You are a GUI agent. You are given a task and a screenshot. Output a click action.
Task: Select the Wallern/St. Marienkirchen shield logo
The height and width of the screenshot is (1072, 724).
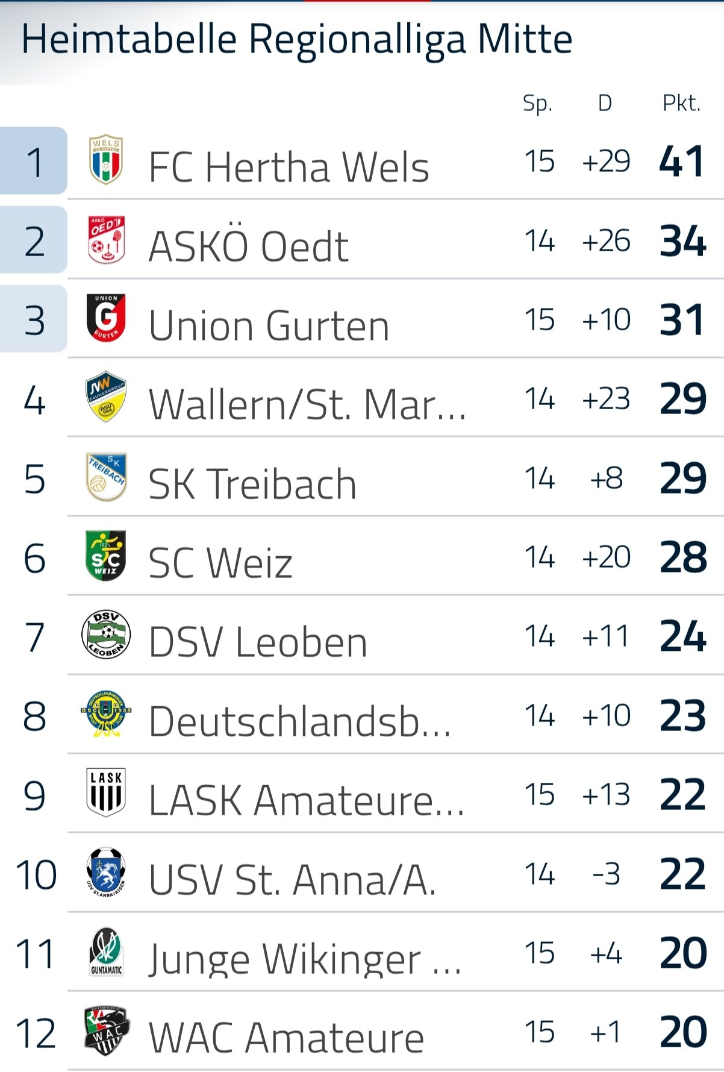coord(106,397)
